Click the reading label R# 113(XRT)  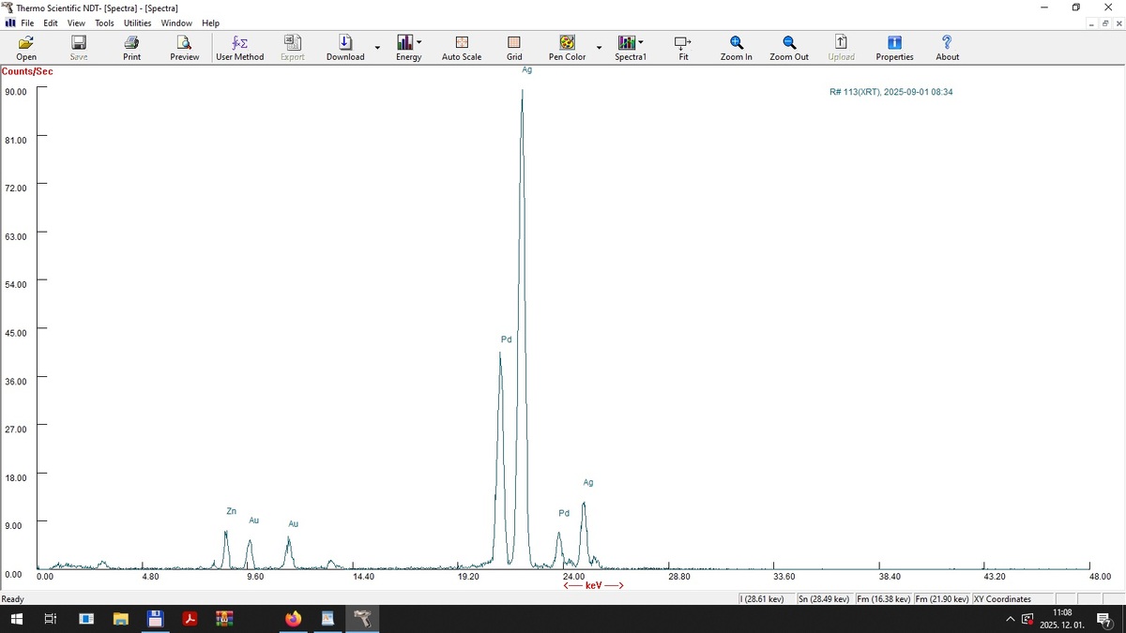tap(891, 92)
